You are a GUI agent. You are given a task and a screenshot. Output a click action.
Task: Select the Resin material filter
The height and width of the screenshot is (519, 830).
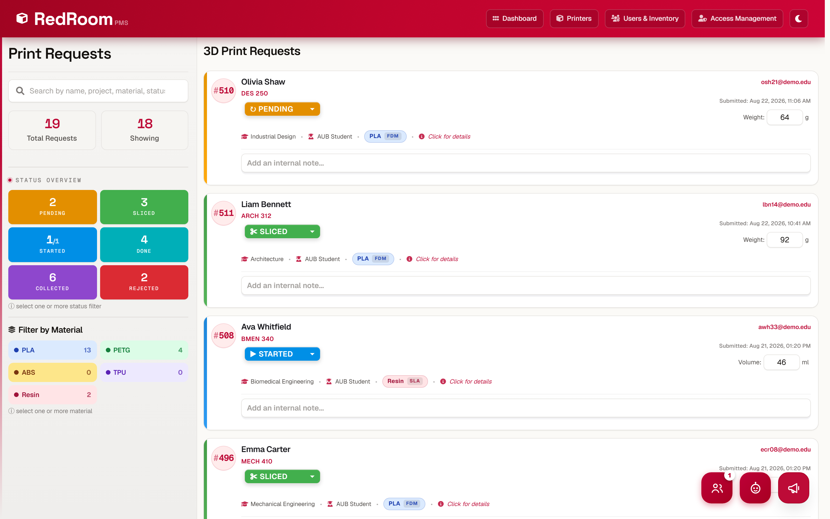[x=52, y=395]
